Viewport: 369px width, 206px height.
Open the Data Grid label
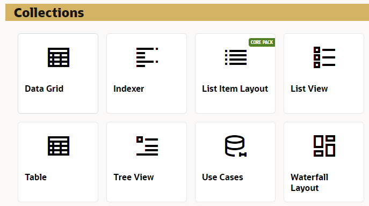[44, 89]
